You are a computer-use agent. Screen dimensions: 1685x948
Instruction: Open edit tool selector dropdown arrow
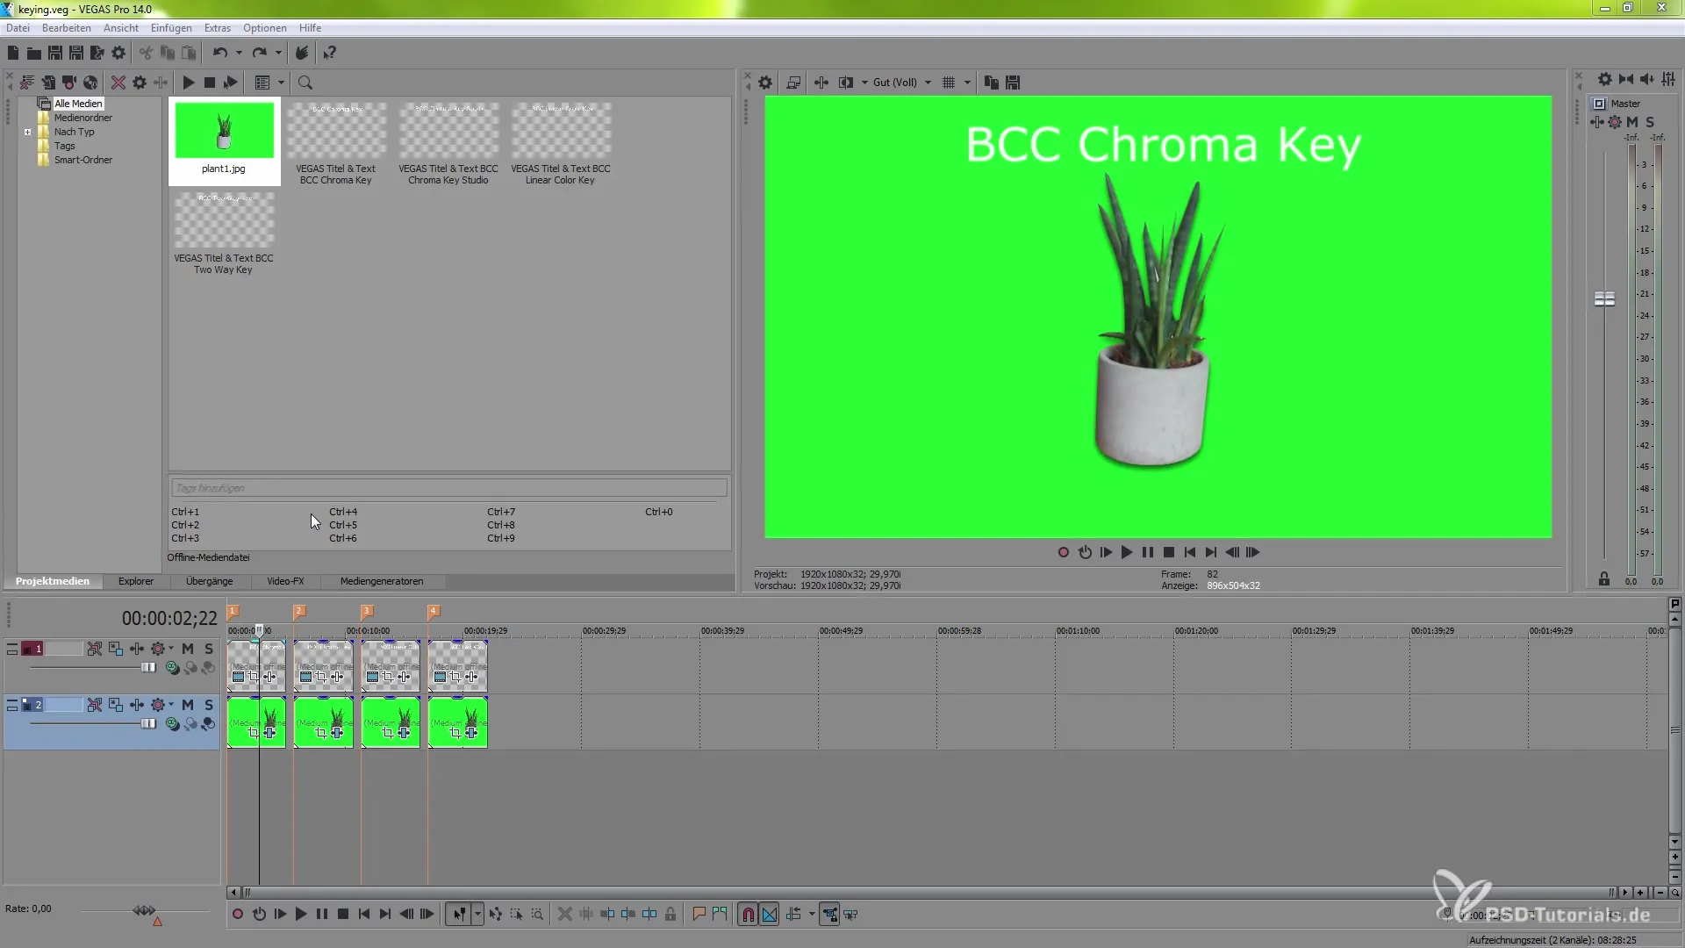477,915
